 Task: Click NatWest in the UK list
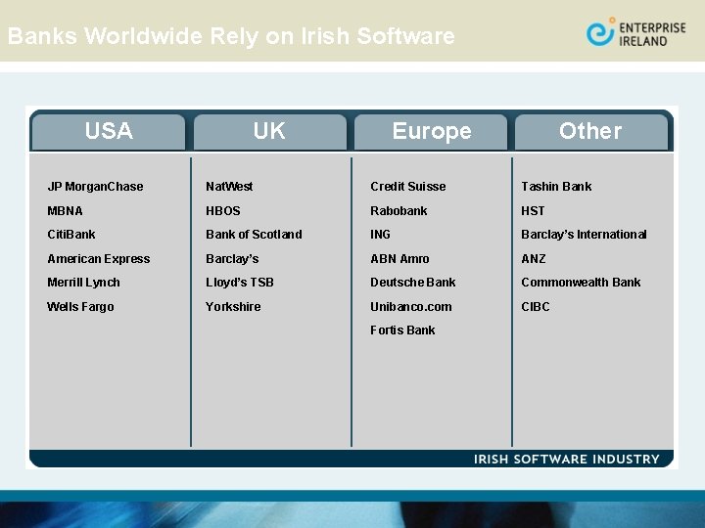click(x=229, y=187)
